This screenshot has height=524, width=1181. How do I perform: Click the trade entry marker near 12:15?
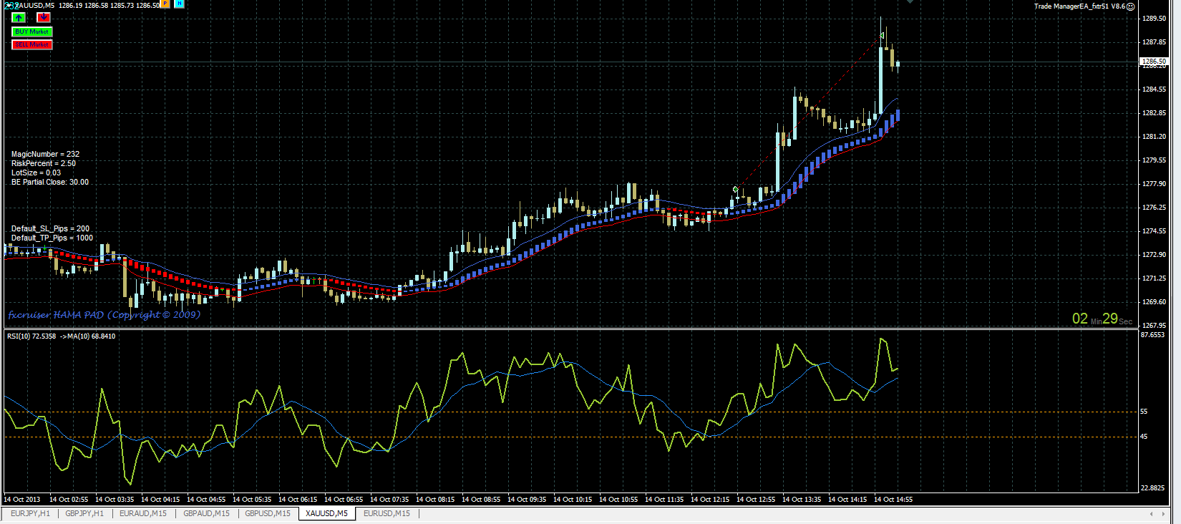tap(736, 190)
